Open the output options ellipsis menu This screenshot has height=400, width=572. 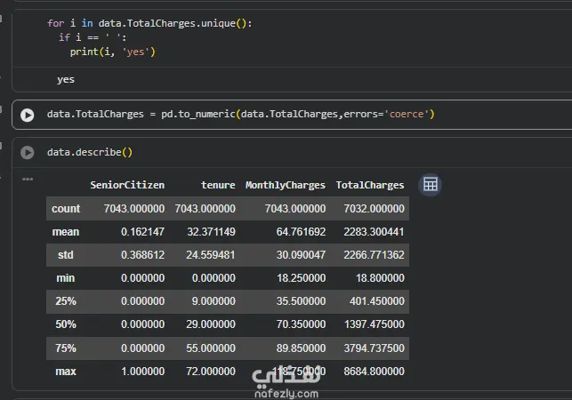28,179
